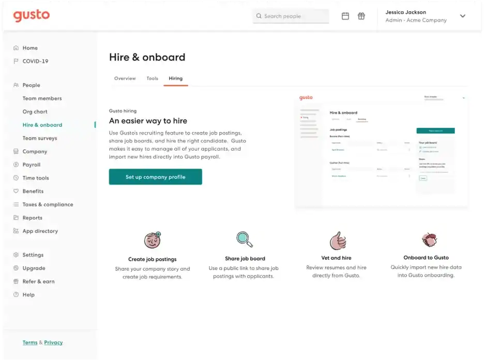
Task: Open the App directory icon
Action: point(17,231)
